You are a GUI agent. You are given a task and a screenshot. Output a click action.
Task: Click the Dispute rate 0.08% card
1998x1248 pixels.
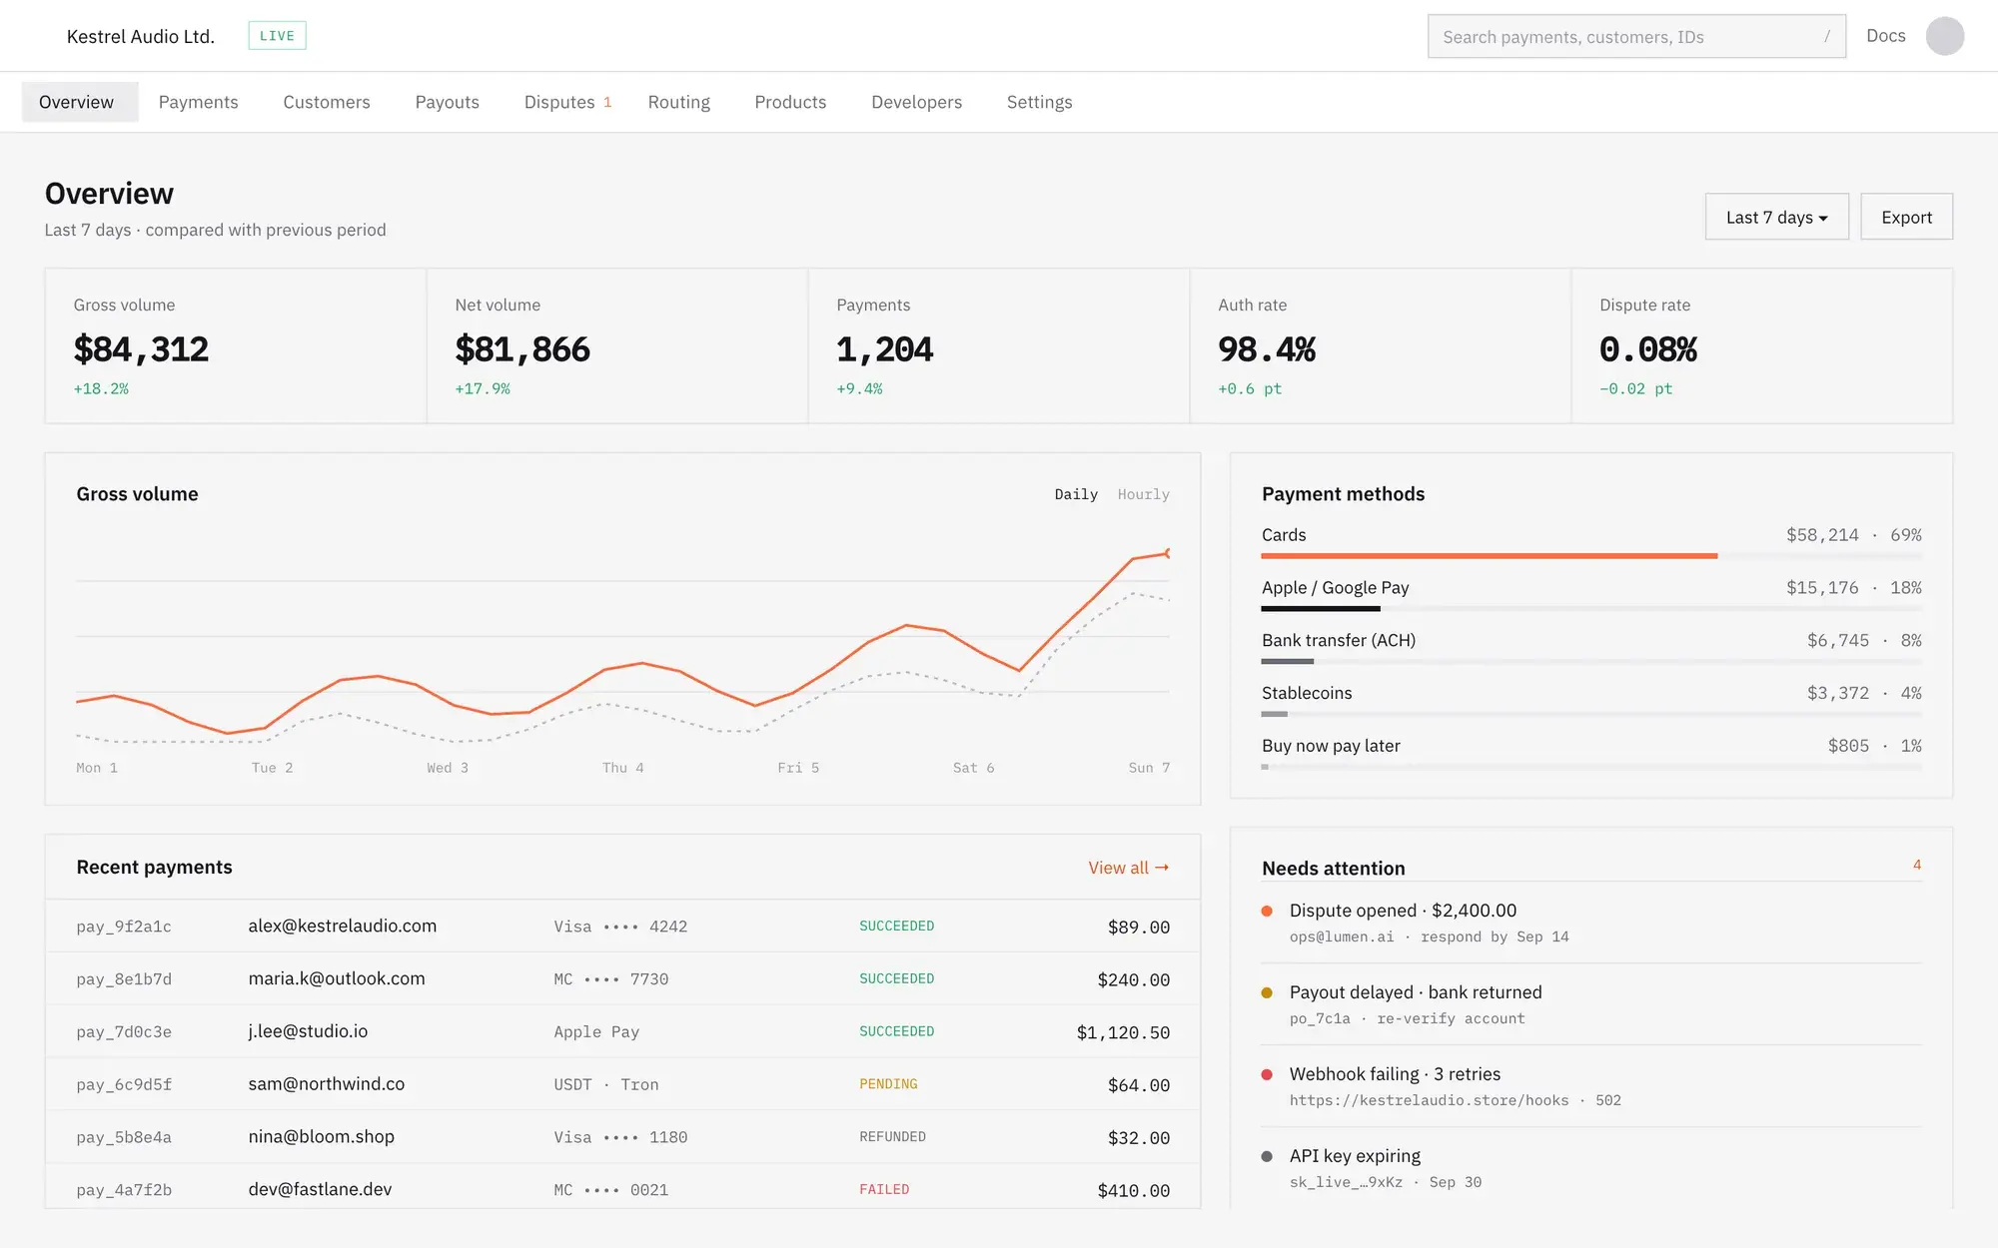[x=1762, y=345]
